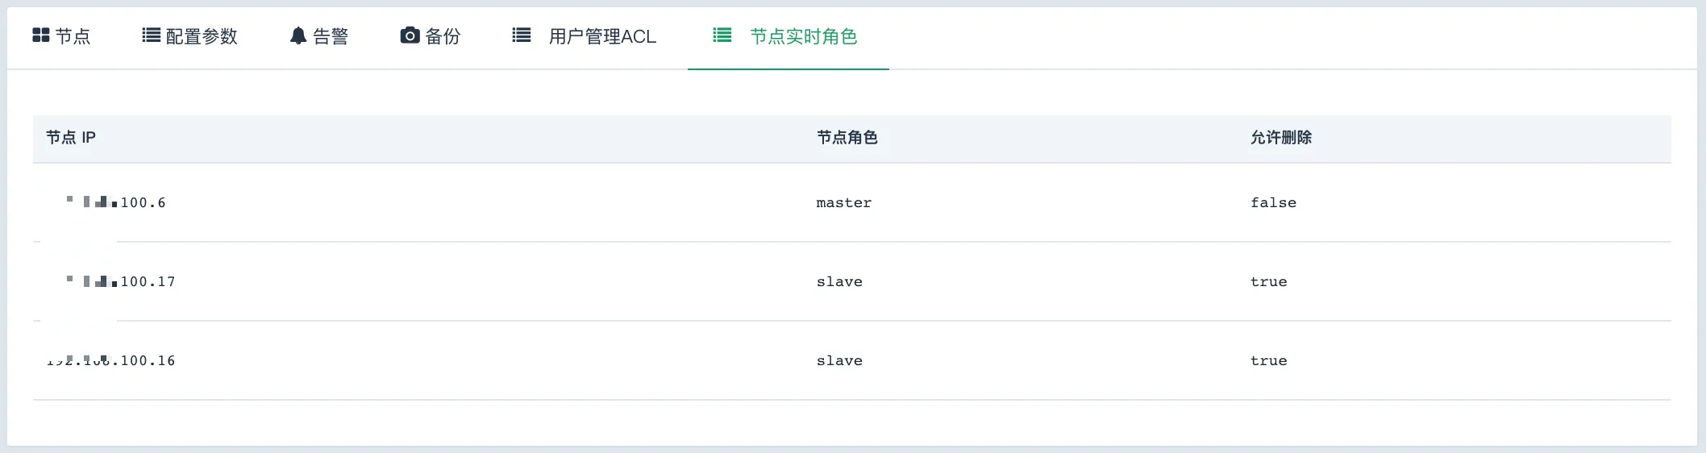
Task: Open the 告警 alerts tab
Action: pos(331,36)
